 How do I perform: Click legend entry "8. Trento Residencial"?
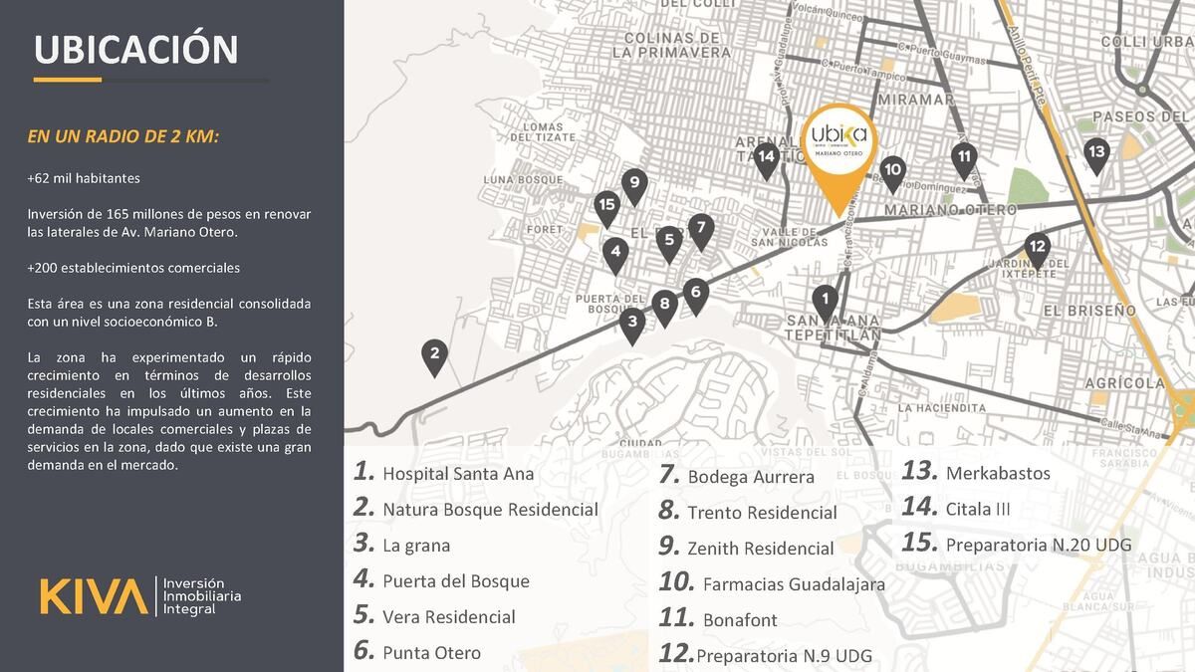point(748,512)
